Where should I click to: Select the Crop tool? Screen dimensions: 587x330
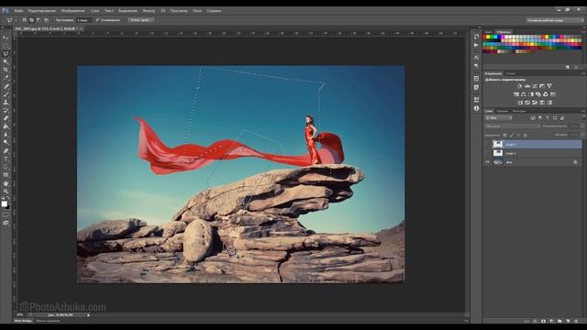(x=6, y=70)
